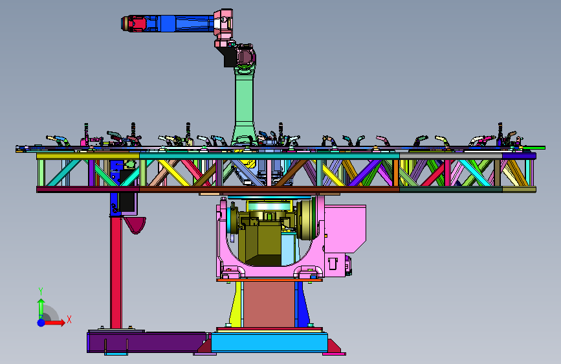Select the tall red support column
The width and height of the screenshot is (561, 364).
click(x=116, y=271)
